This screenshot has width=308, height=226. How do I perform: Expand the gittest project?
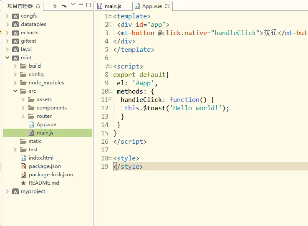(x=8, y=41)
